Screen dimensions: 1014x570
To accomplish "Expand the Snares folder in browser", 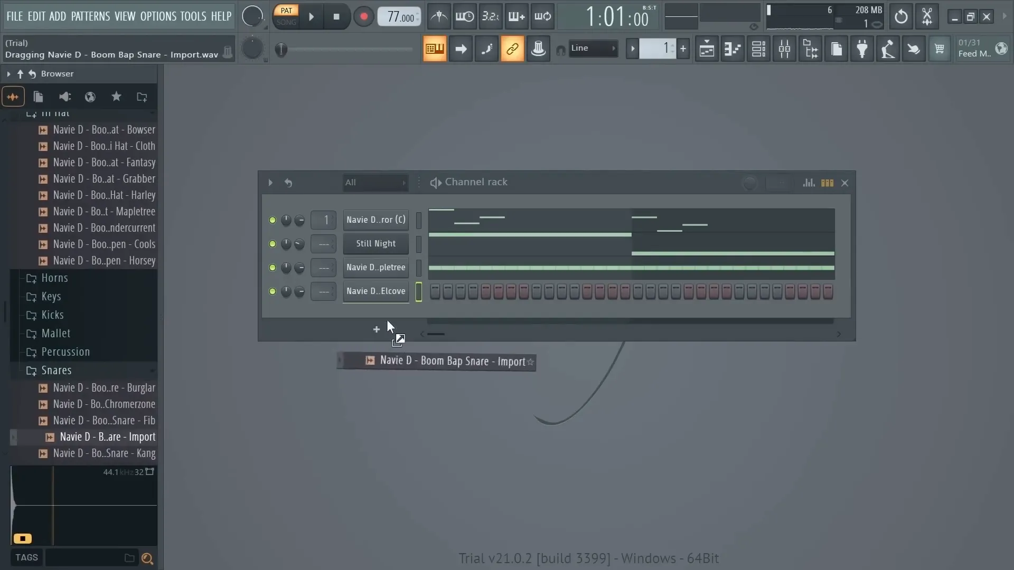I will (x=55, y=369).
